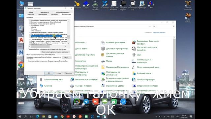This screenshot has width=211, height=119.
Task: Click the Звук speaker icon
Action: 134,55
